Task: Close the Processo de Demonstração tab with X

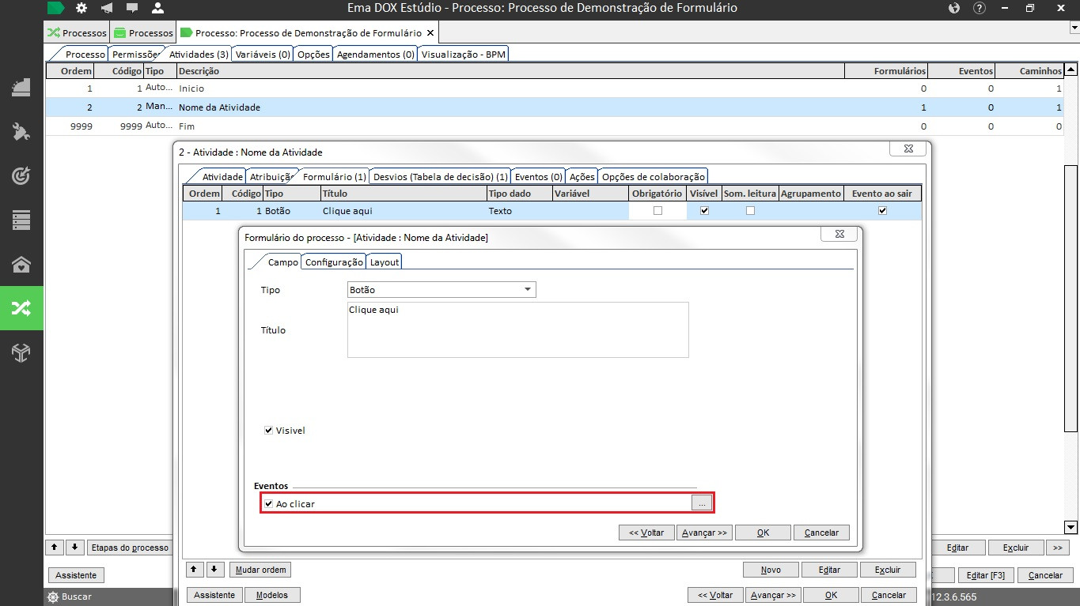Action: click(430, 33)
